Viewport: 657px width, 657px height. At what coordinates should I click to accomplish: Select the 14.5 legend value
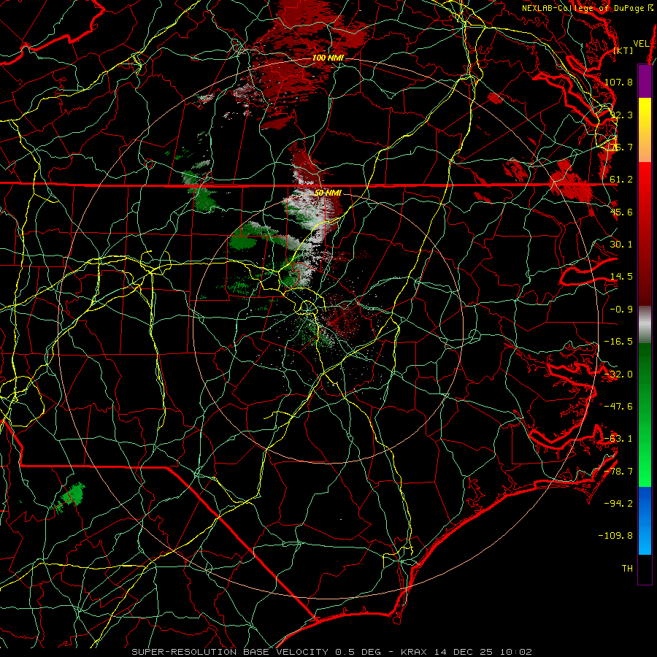621,277
